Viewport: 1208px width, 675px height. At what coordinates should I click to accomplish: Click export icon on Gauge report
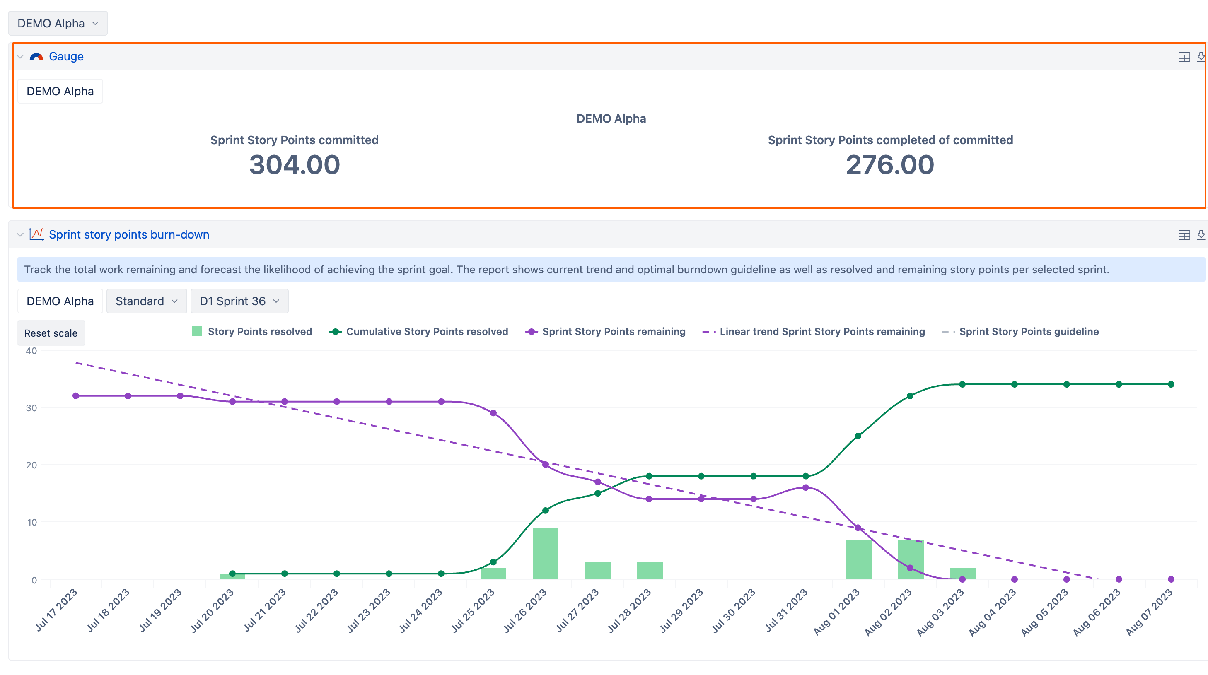1201,57
